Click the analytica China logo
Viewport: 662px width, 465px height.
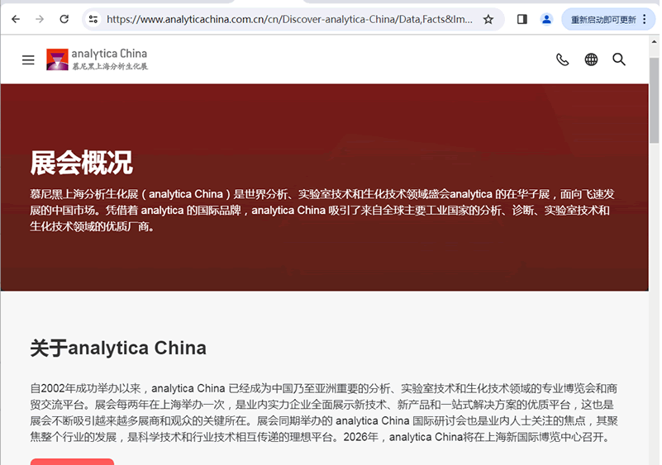pos(97,59)
